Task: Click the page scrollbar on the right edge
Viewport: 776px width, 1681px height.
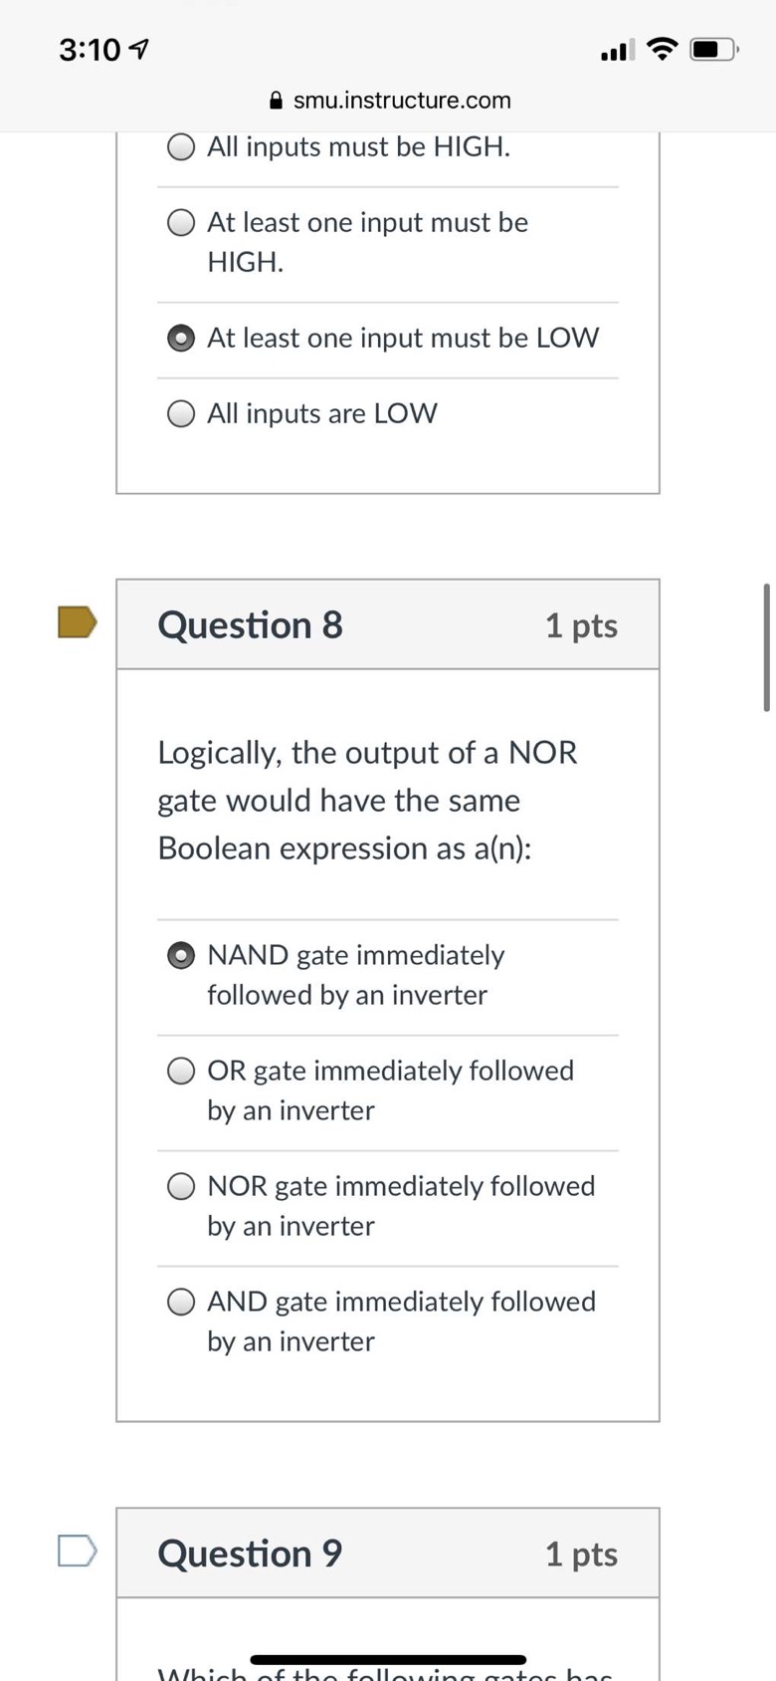Action: pyautogui.click(x=766, y=647)
